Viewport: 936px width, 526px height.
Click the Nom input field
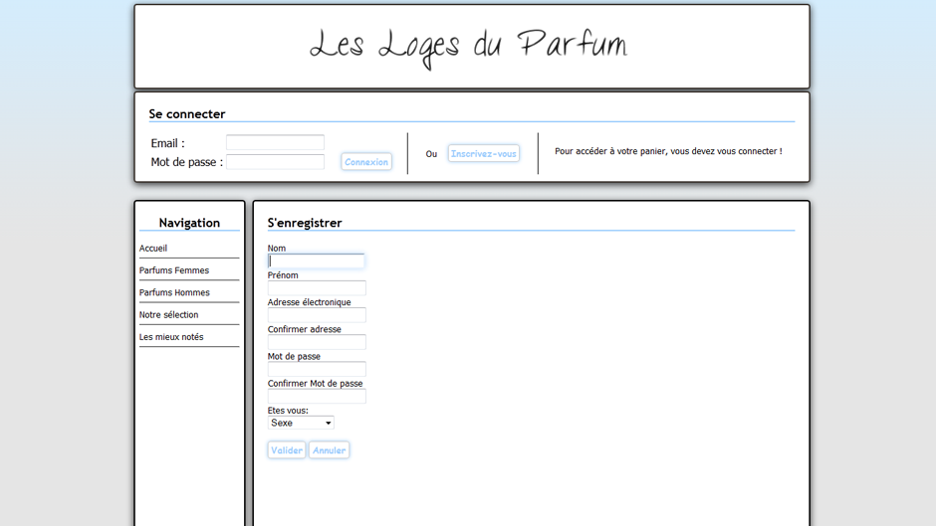pos(317,261)
